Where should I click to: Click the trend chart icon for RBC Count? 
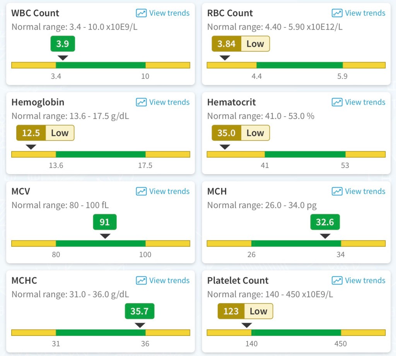pyautogui.click(x=337, y=13)
